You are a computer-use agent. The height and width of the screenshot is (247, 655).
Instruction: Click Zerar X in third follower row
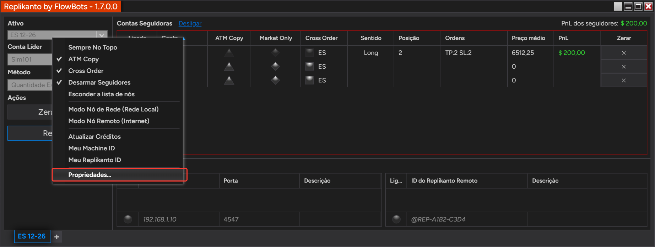click(x=624, y=80)
